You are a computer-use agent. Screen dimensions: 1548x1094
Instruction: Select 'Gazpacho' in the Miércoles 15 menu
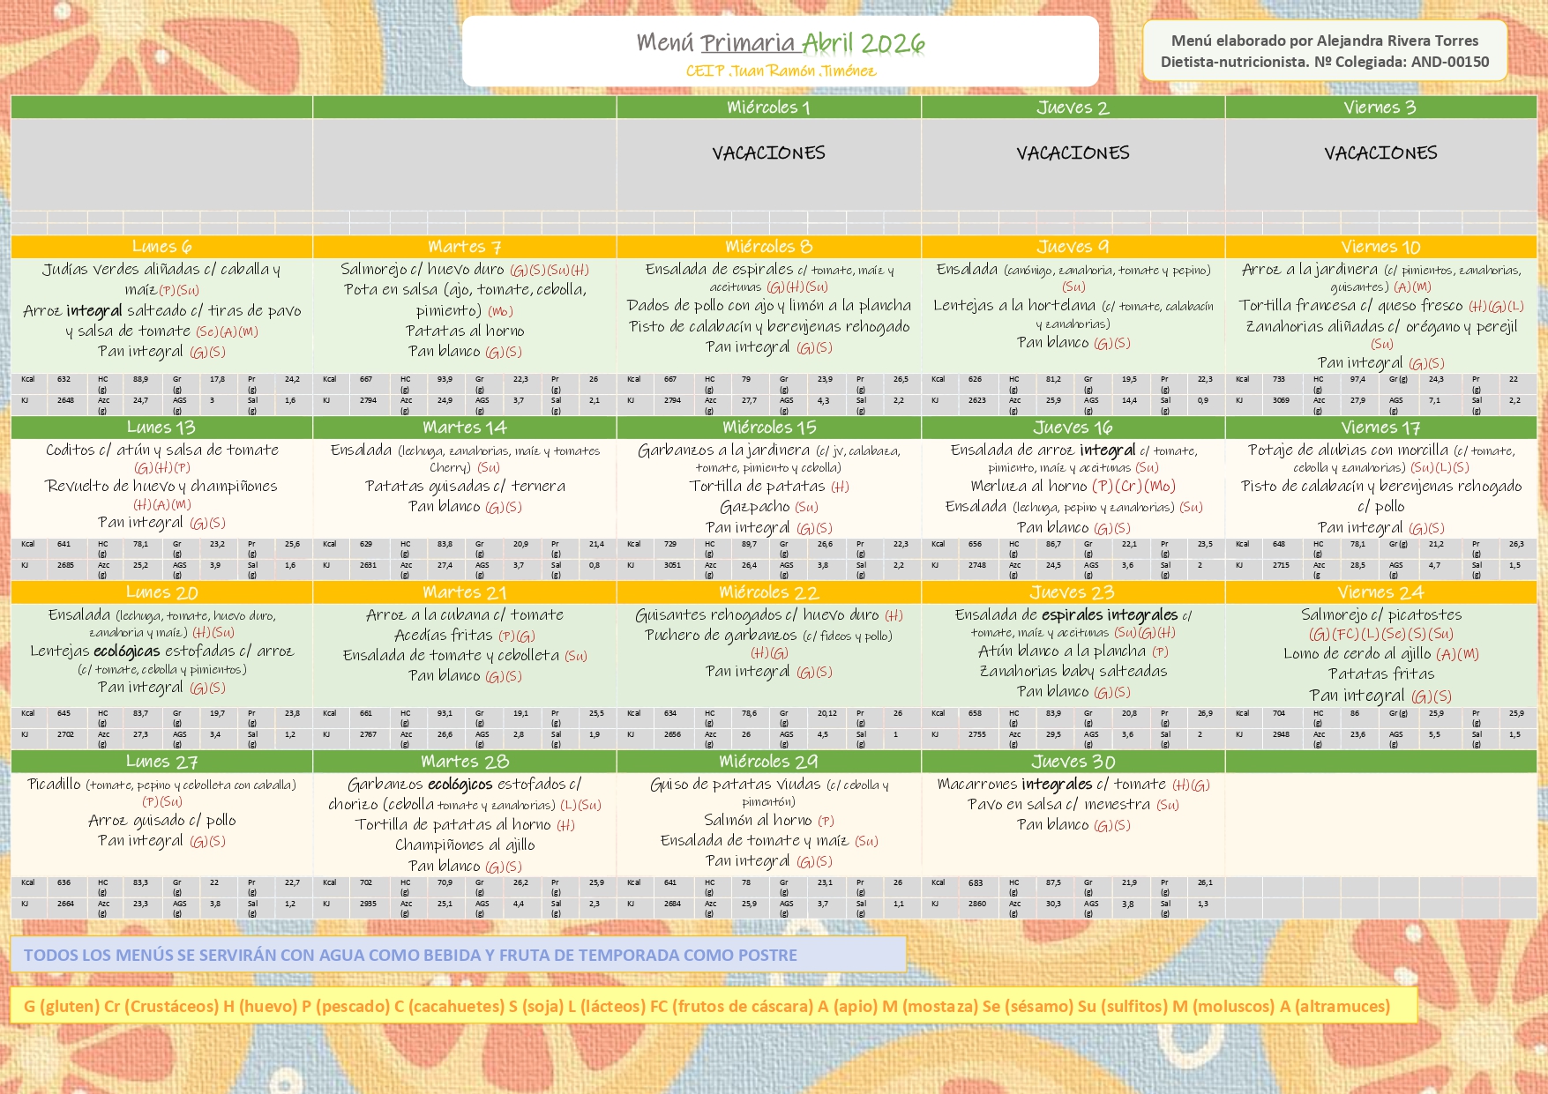coord(755,507)
